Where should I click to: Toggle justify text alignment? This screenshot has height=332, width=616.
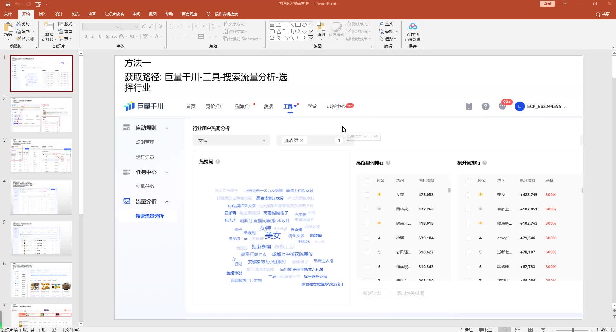coord(194,36)
